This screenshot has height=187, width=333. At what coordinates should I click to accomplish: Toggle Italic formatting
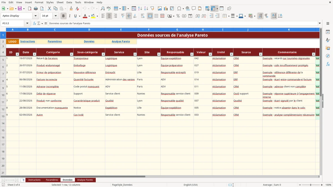[x=69, y=16]
